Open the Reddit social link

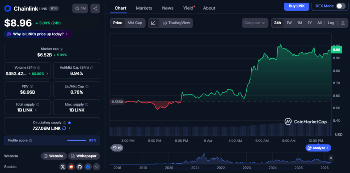pos(72,167)
